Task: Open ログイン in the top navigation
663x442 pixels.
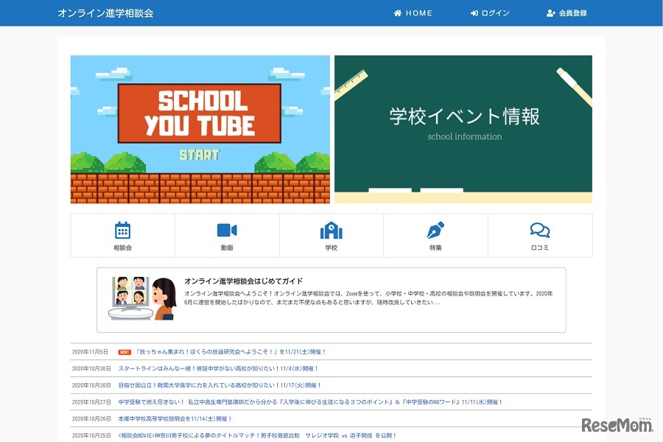Action: 490,13
